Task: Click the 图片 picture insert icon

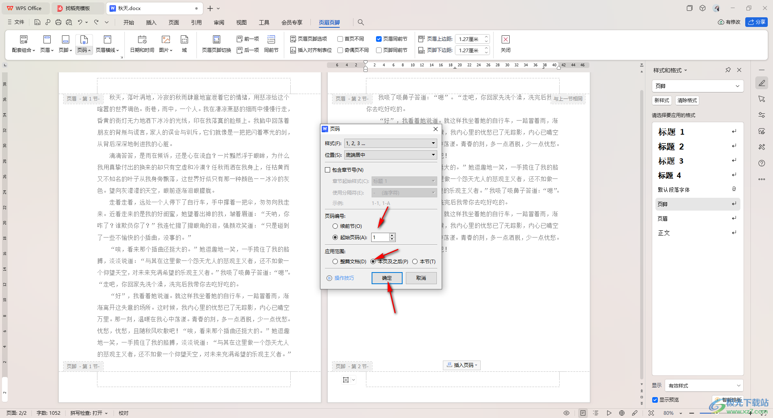Action: (165, 44)
